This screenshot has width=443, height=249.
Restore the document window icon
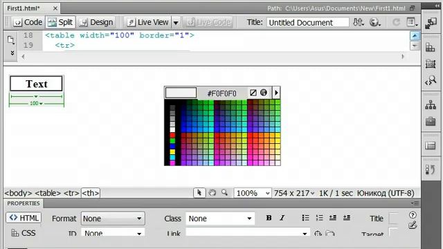pyautogui.click(x=413, y=8)
